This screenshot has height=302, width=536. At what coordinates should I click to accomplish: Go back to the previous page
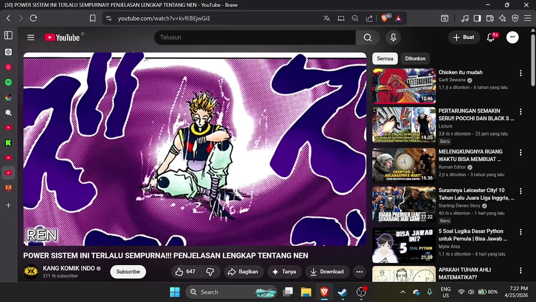click(x=8, y=18)
